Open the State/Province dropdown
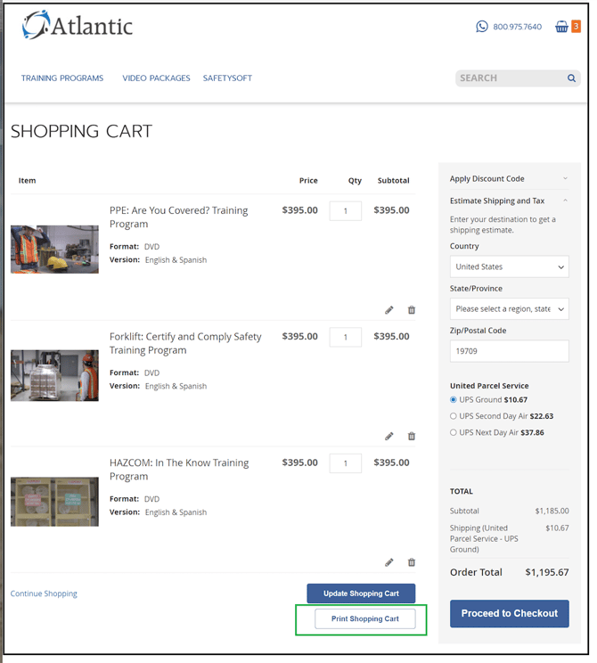Screen dimensions: 597x663 [509, 309]
